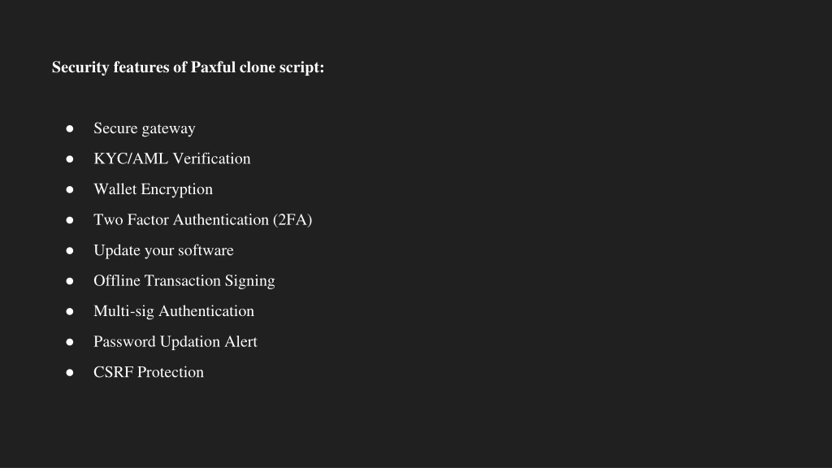Click the bullet beside Multi-sig Authentication

click(x=70, y=311)
